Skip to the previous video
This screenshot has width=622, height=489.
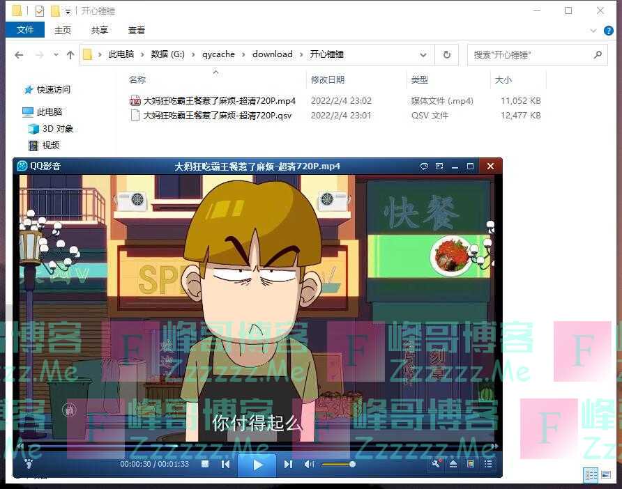pyautogui.click(x=225, y=464)
